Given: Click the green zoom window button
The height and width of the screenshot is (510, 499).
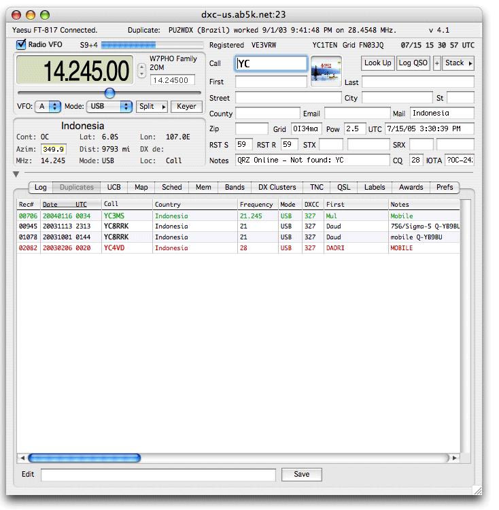Looking at the screenshot, I should pos(45,15).
